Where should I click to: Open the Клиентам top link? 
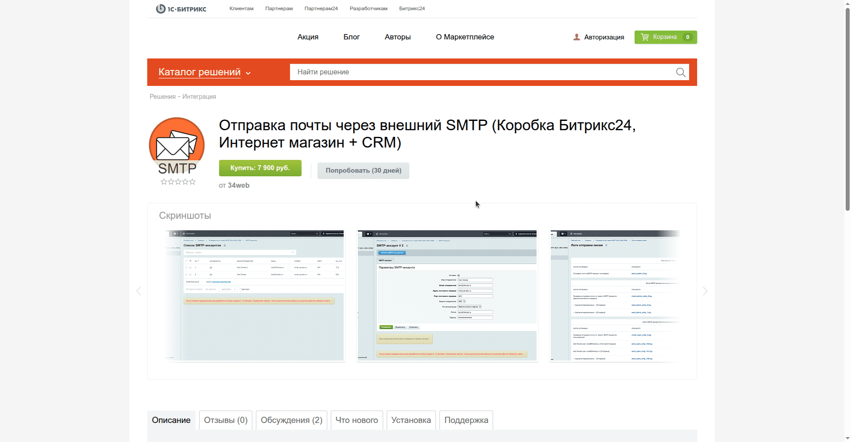coord(241,8)
